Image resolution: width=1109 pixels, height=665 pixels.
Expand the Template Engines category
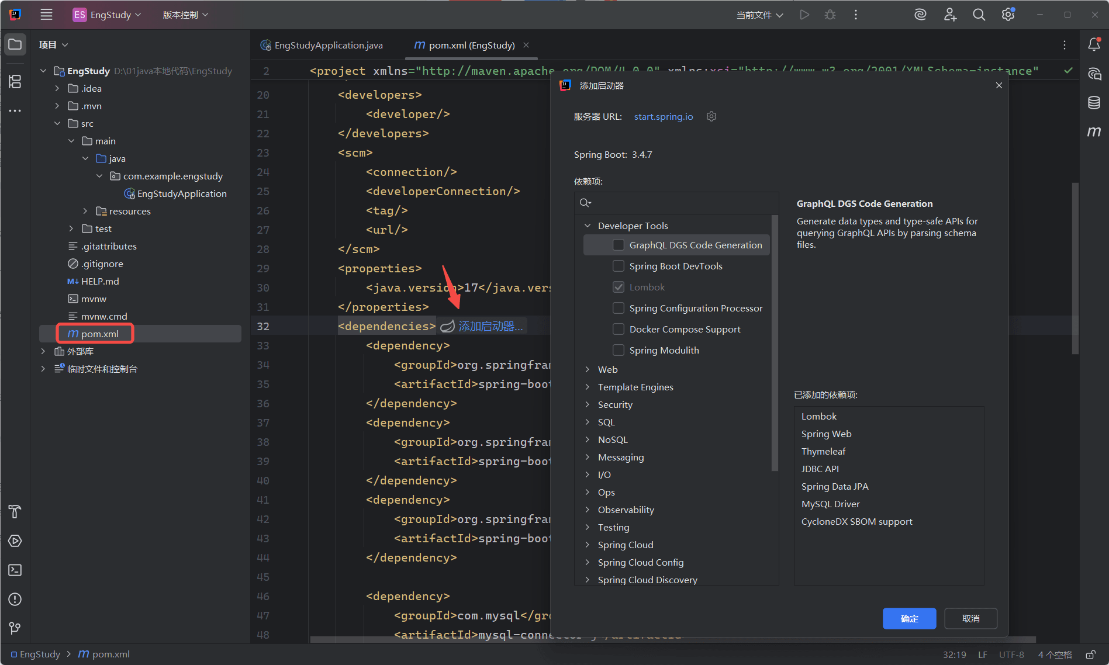[x=588, y=387]
